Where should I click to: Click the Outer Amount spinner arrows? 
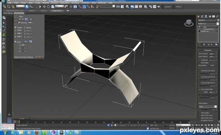(x=216, y=57)
